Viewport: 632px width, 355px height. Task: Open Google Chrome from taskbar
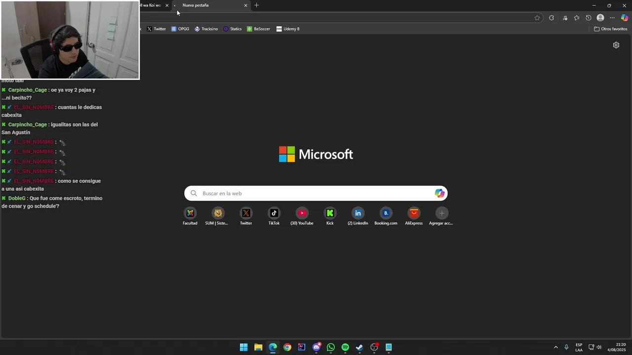tap(287, 347)
